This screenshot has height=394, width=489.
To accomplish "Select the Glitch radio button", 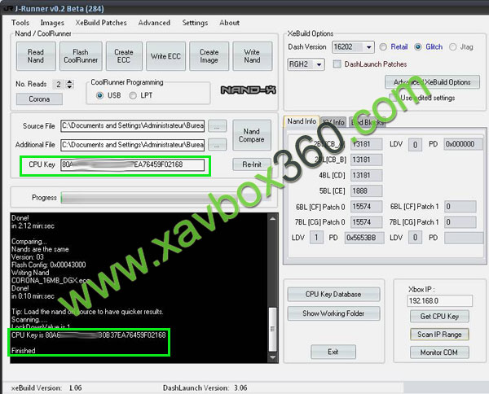I will [x=418, y=47].
